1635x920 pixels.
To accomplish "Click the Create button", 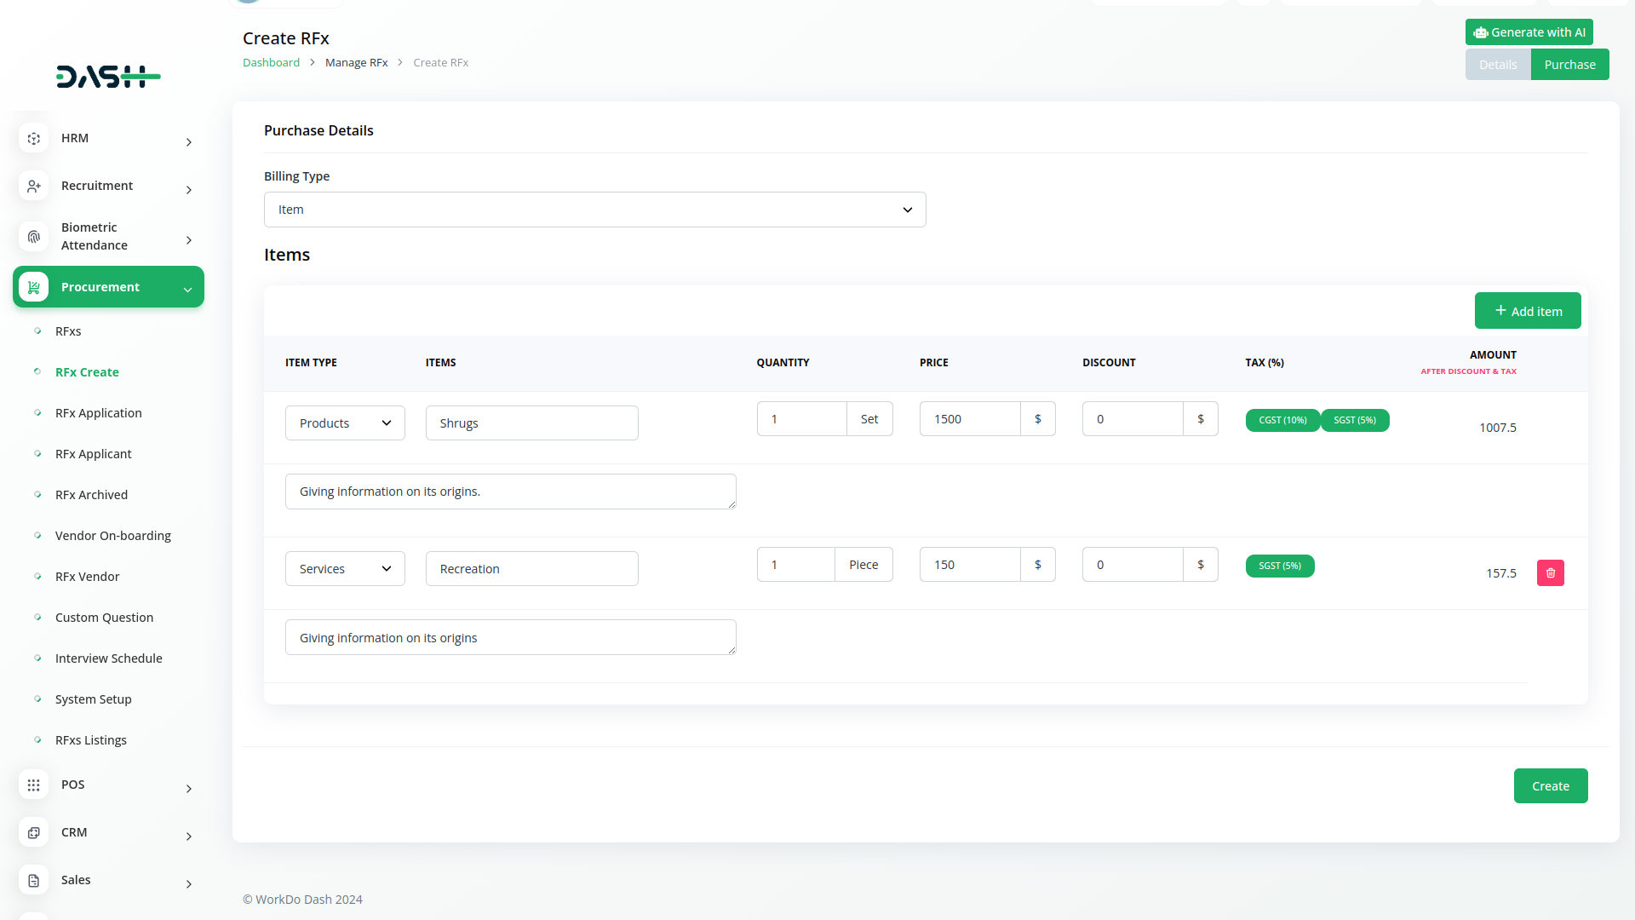I will [1550, 786].
